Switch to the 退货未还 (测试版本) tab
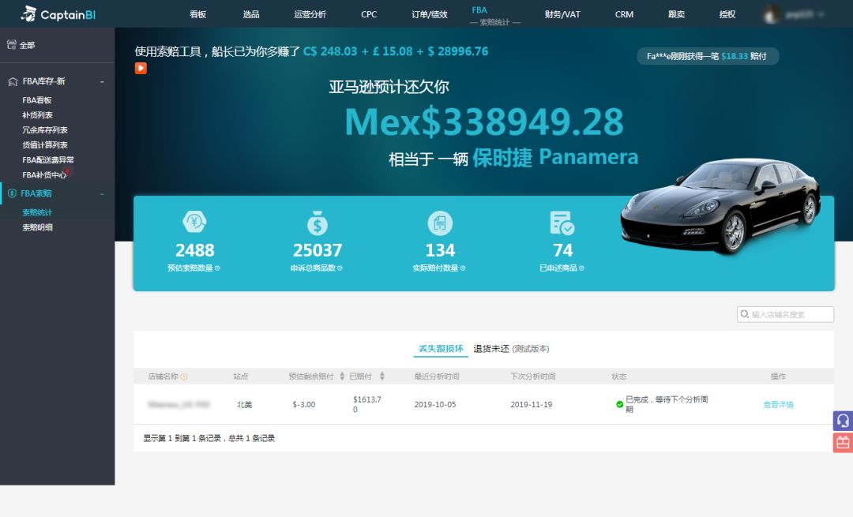 (511, 349)
